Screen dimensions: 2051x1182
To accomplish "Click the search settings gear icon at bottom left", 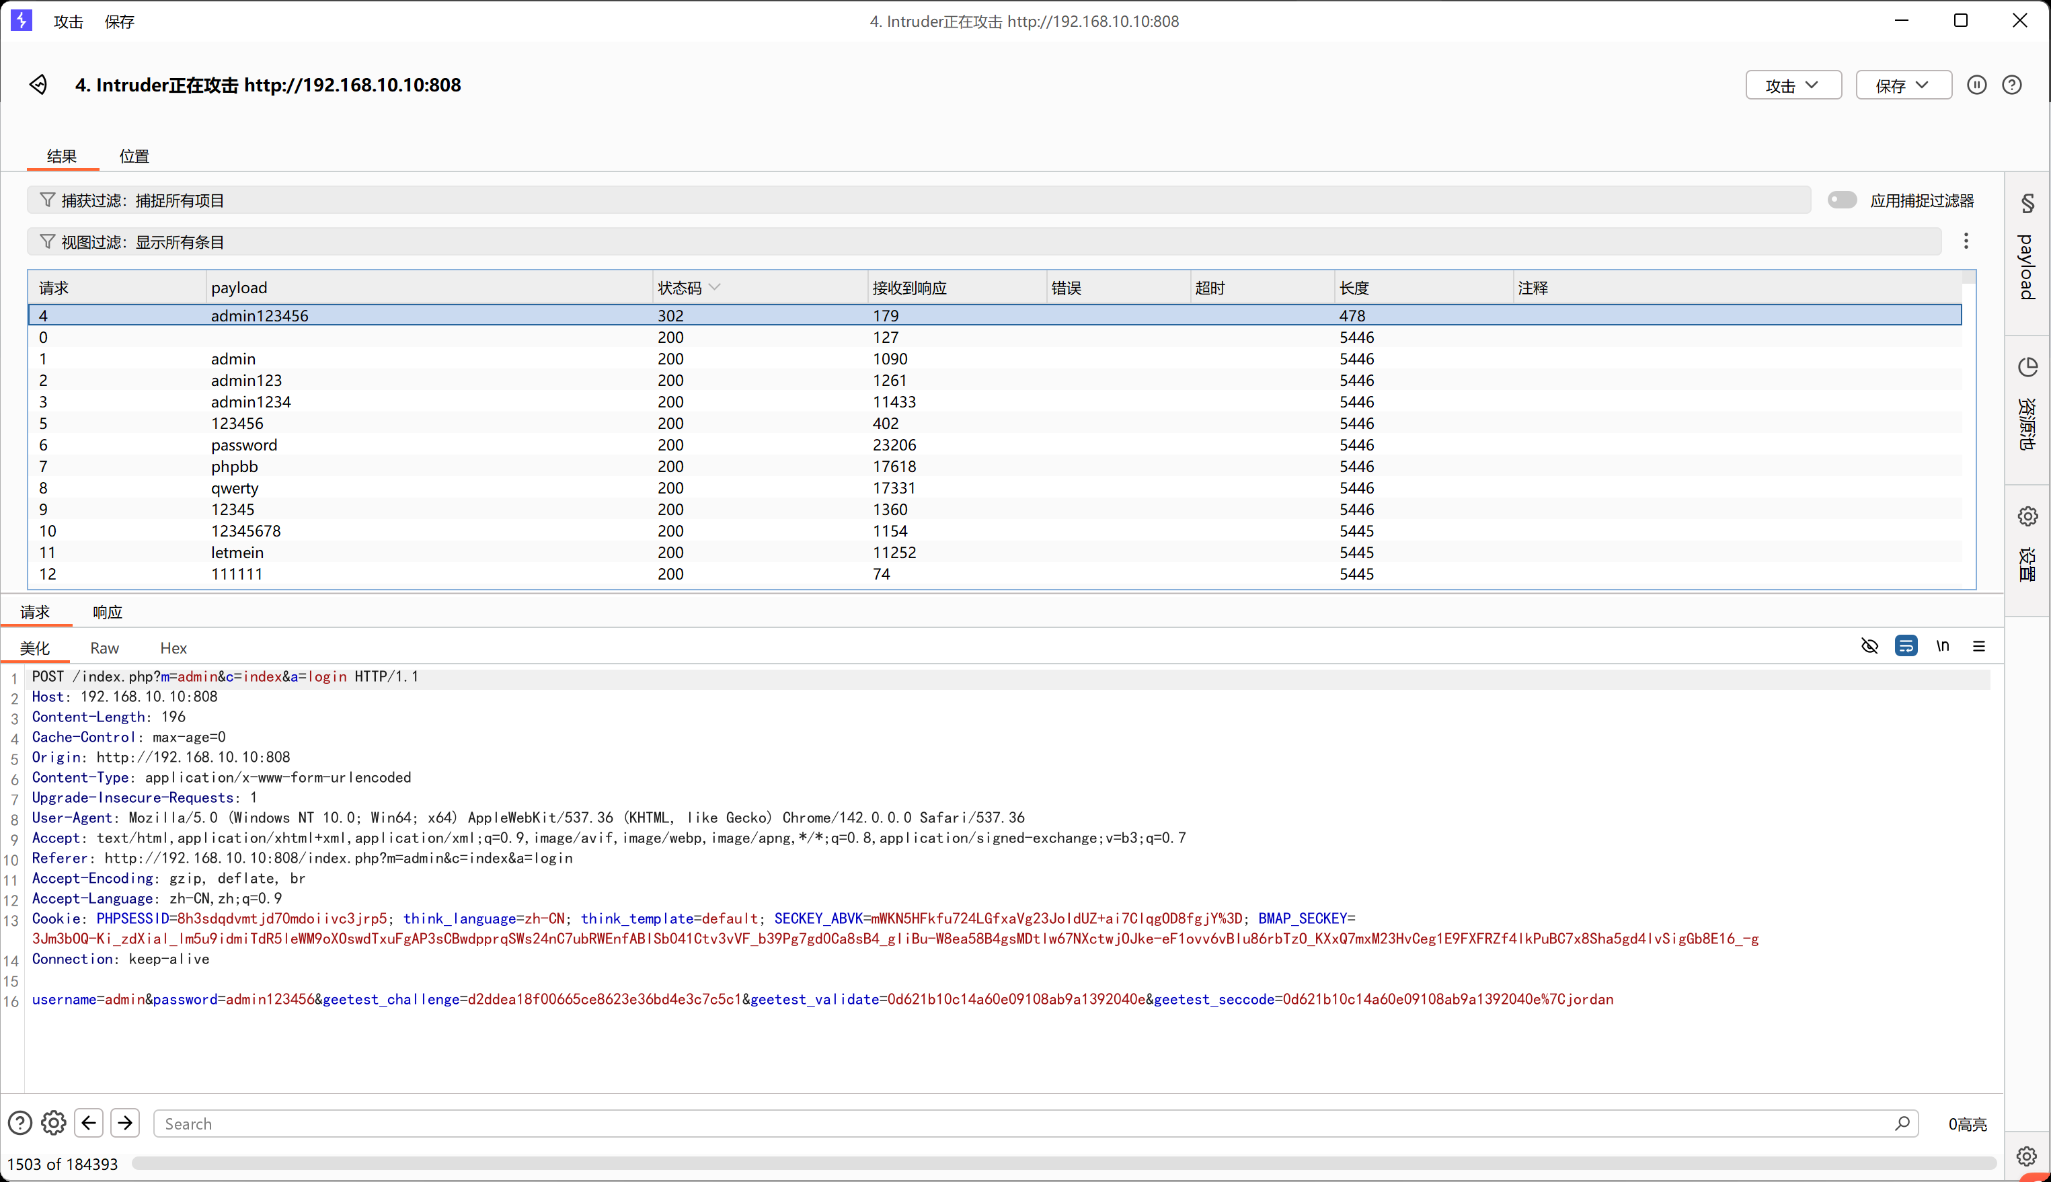I will point(54,1123).
